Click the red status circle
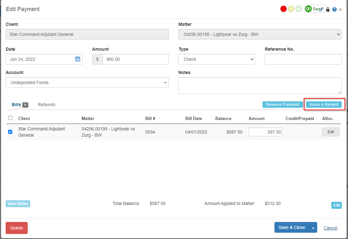Image resolution: width=348 pixels, height=239 pixels. click(284, 9)
